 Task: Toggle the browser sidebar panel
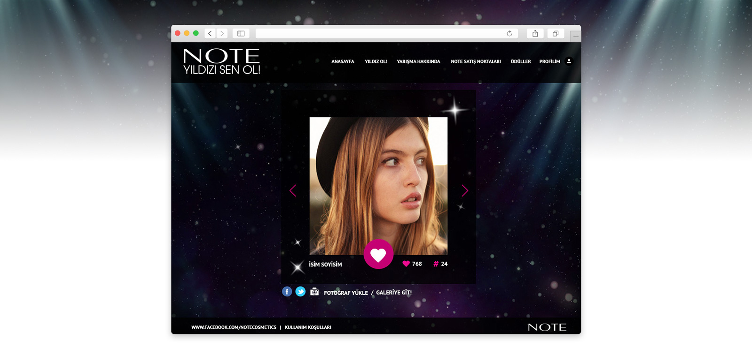coord(241,33)
